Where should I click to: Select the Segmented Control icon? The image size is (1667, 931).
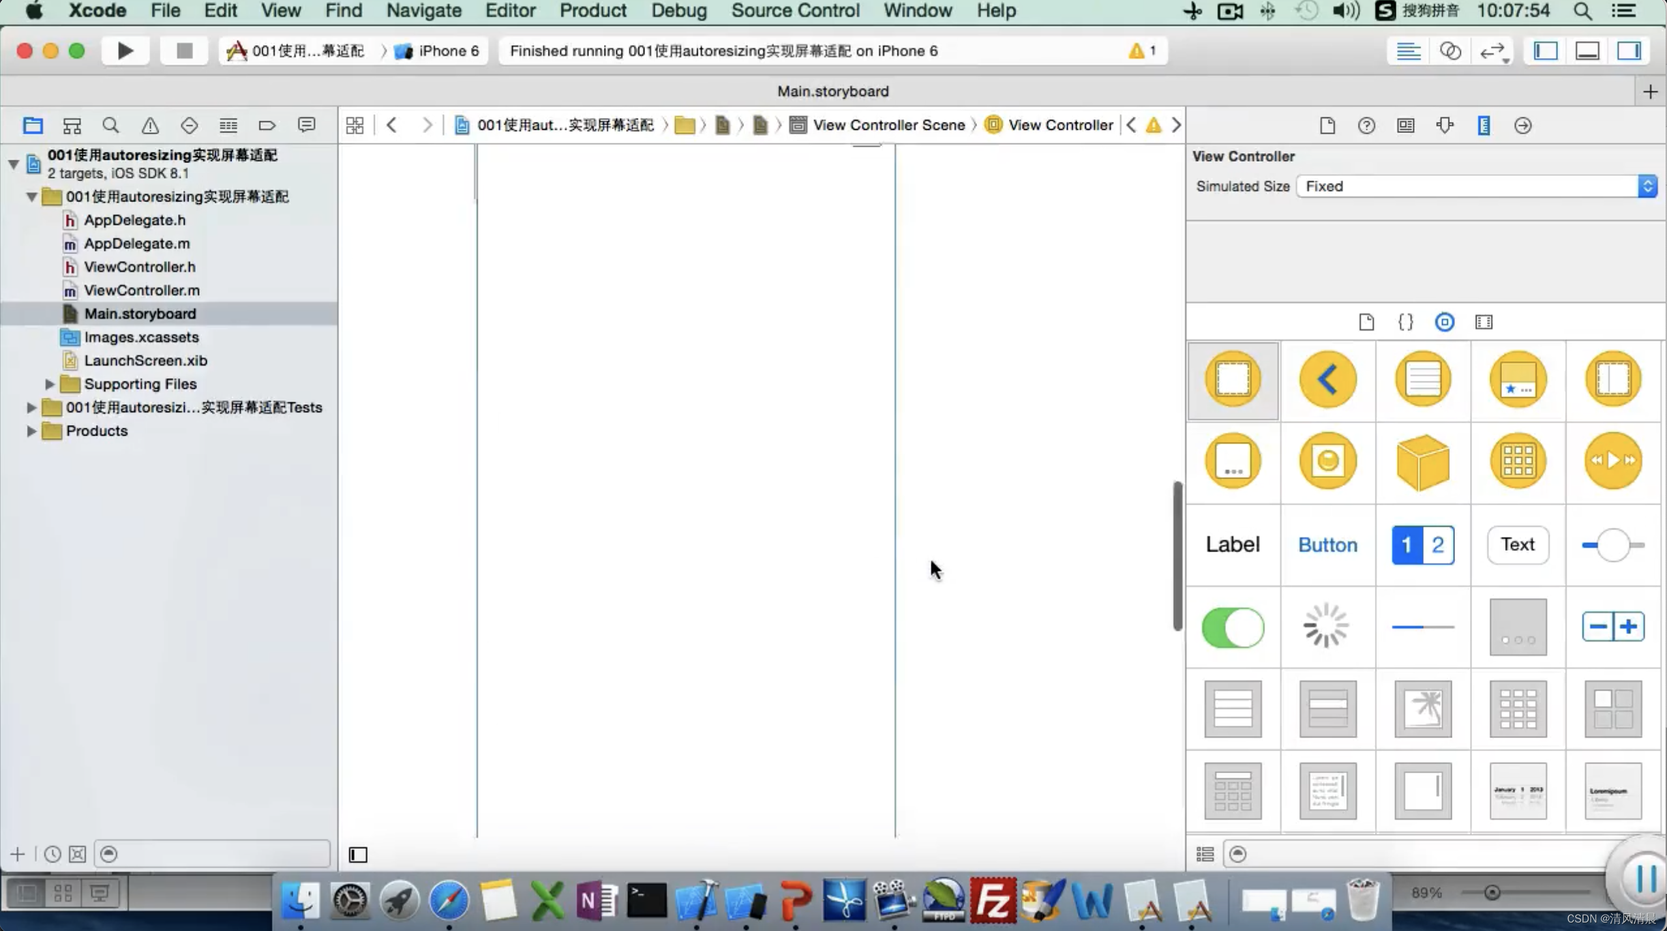coord(1422,544)
